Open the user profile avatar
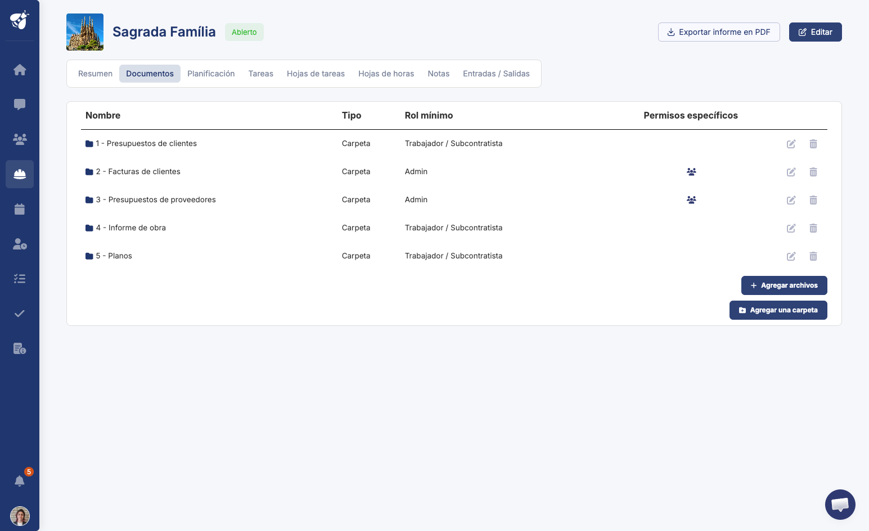Image resolution: width=869 pixels, height=531 pixels. [20, 516]
